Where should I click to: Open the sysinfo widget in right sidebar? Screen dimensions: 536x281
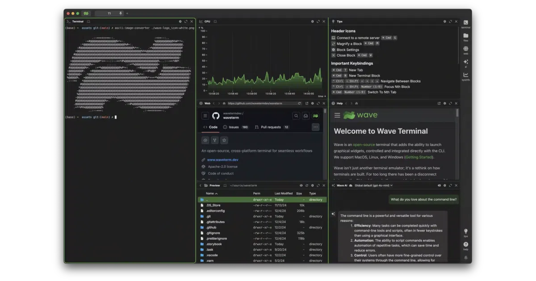(x=465, y=76)
